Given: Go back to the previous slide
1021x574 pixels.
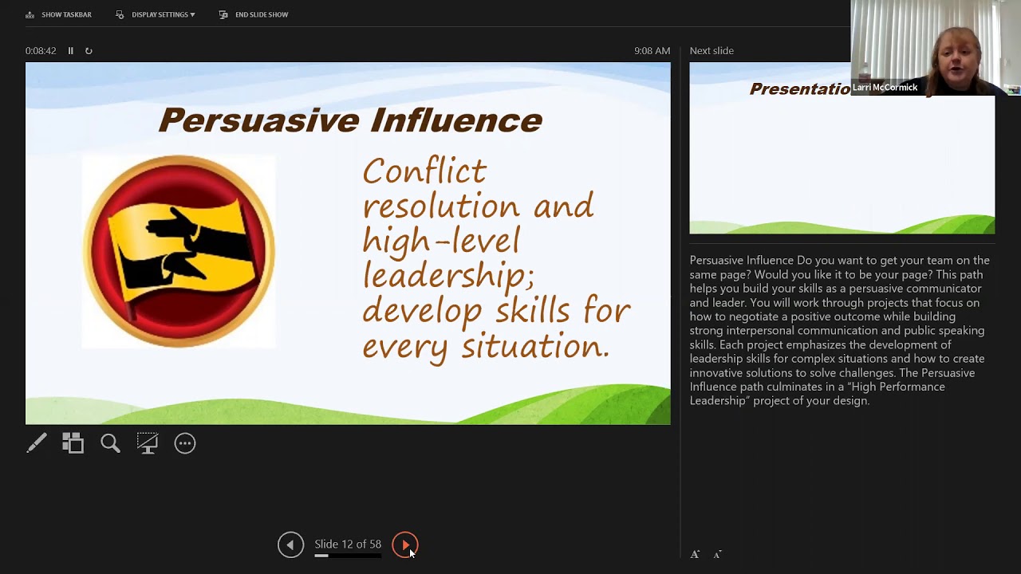Looking at the screenshot, I should [x=290, y=545].
